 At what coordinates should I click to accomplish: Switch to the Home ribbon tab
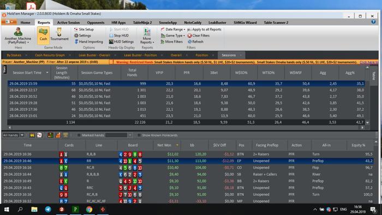click(25, 22)
